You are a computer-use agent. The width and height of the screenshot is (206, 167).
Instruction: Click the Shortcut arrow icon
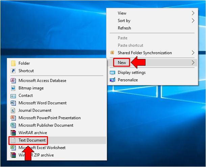coord(13,71)
